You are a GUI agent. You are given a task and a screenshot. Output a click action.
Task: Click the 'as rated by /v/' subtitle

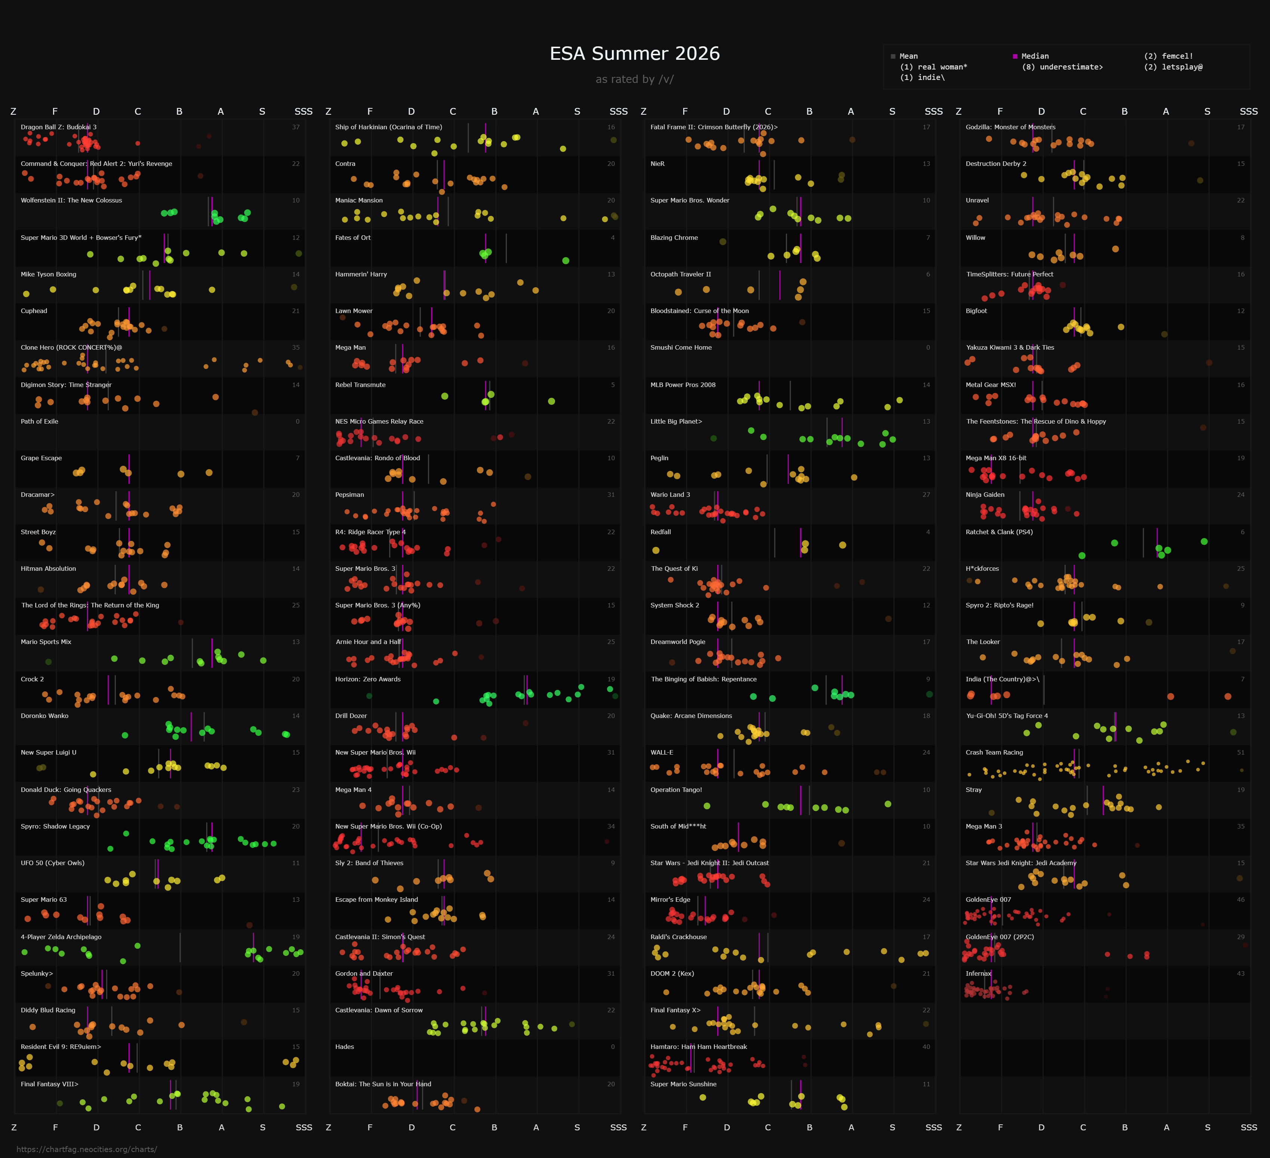635,80
